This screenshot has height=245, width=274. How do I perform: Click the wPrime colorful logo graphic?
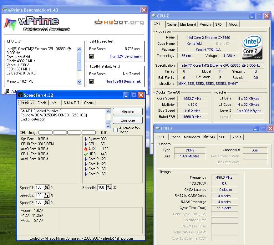10,24
